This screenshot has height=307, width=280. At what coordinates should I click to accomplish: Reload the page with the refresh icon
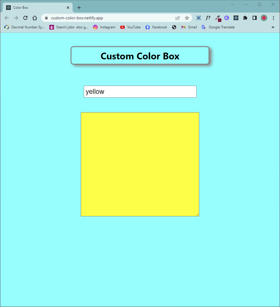click(x=25, y=18)
